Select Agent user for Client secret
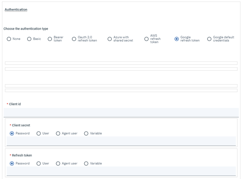Image resolution: width=242 pixels, height=179 pixels. pos(58,133)
